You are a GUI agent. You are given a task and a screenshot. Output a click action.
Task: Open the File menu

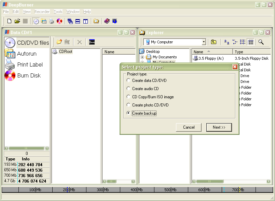tap(6, 12)
